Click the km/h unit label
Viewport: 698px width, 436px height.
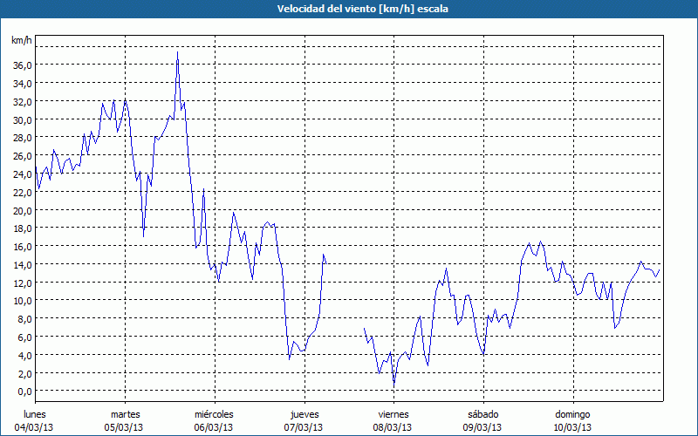(x=21, y=41)
